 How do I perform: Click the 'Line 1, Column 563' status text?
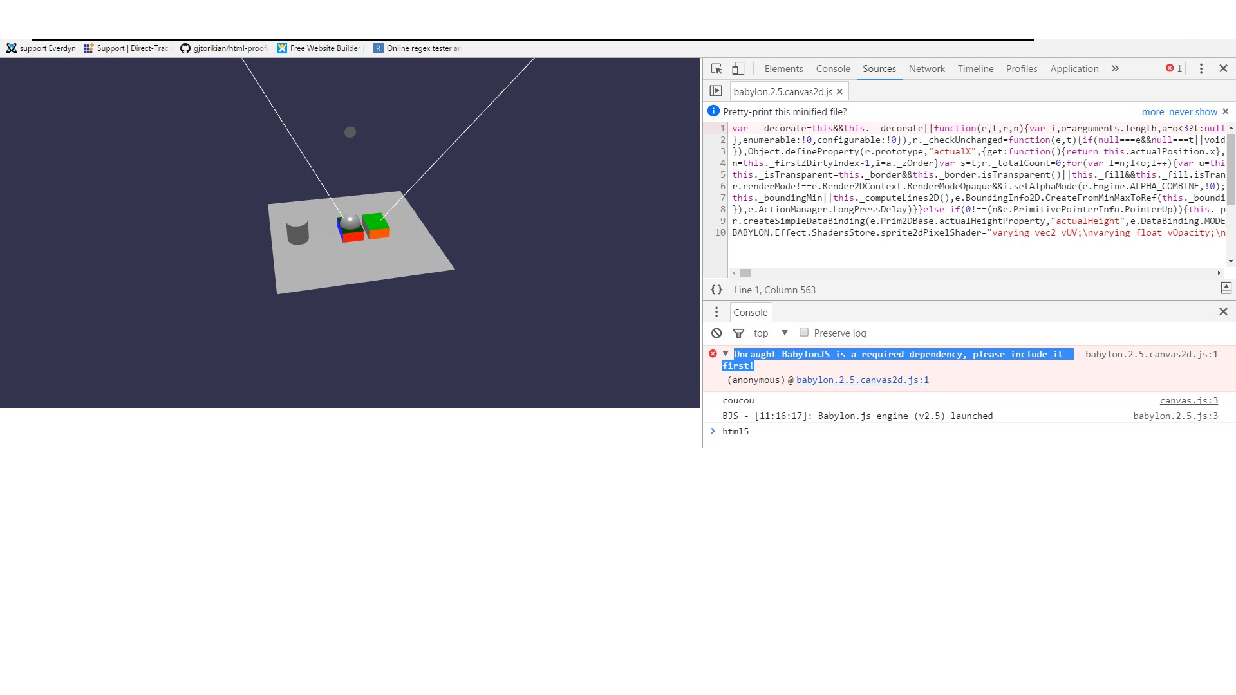pos(774,290)
